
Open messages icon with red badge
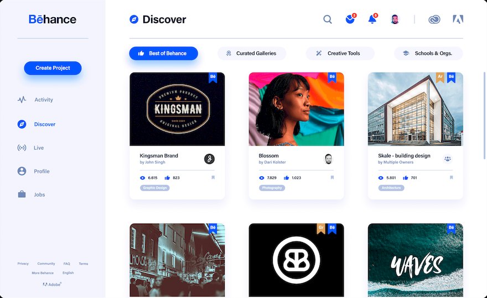click(x=351, y=19)
